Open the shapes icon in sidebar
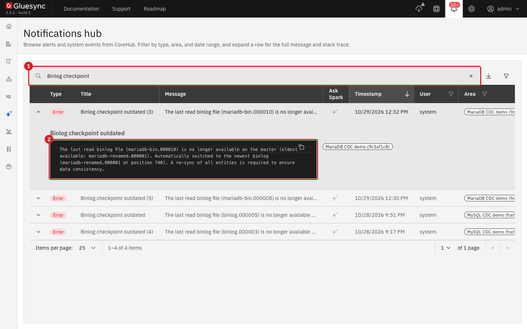The height and width of the screenshot is (329, 527). click(9, 79)
